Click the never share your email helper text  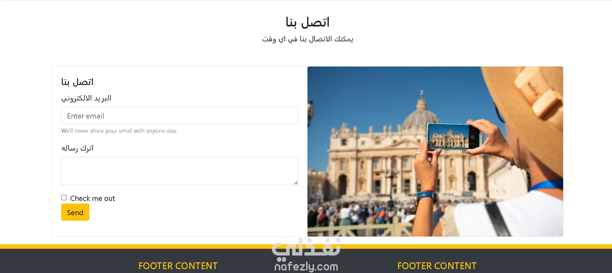pyautogui.click(x=119, y=131)
